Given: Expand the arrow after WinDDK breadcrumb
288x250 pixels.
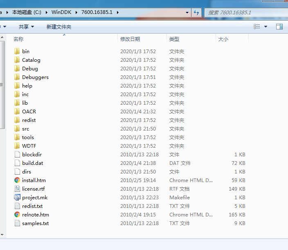Looking at the screenshot, I should (x=76, y=13).
